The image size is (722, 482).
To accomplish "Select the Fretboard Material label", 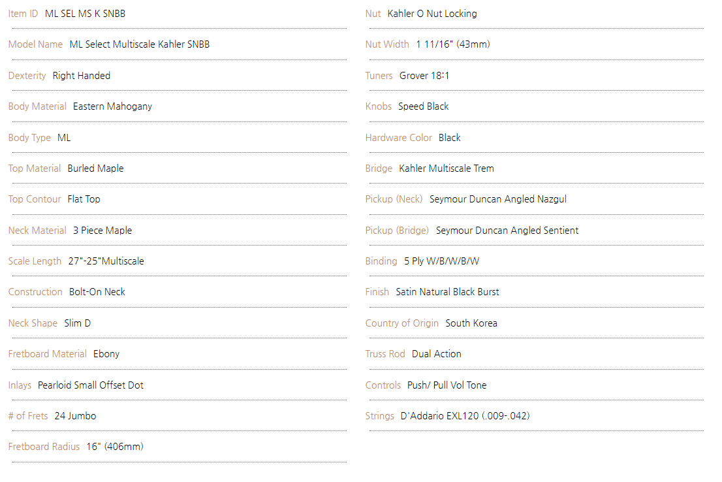I will point(48,354).
